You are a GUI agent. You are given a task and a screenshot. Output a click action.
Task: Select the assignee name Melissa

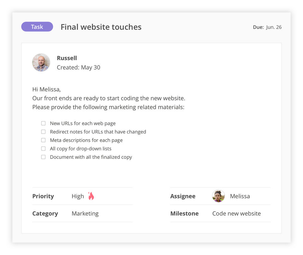240,196
